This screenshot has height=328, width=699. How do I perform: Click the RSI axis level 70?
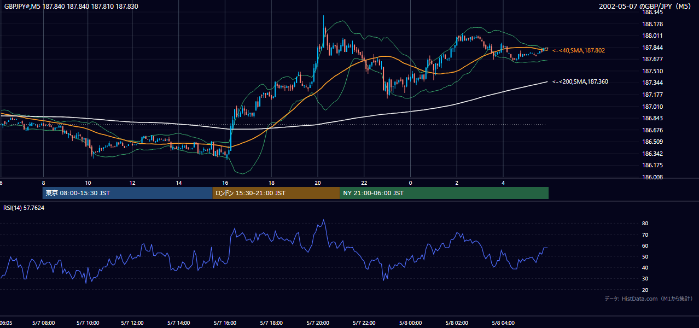pos(645,235)
